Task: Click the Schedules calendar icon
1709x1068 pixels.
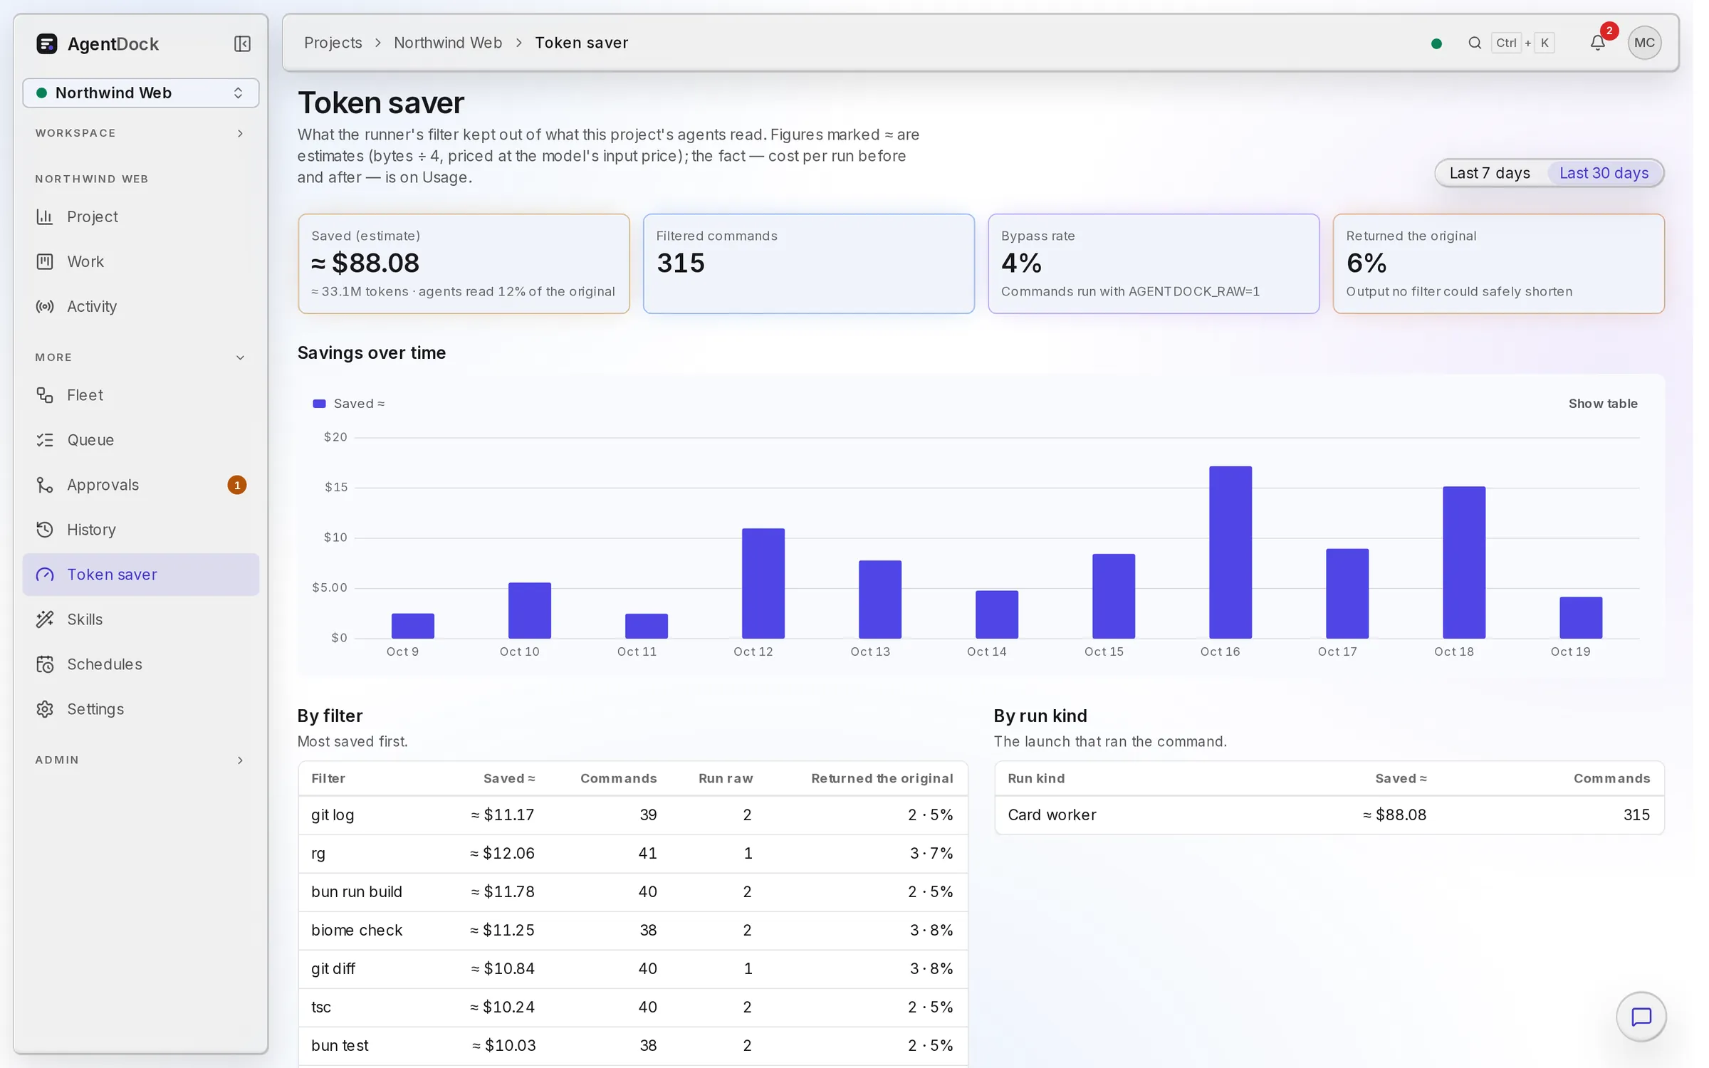Action: pos(45,664)
